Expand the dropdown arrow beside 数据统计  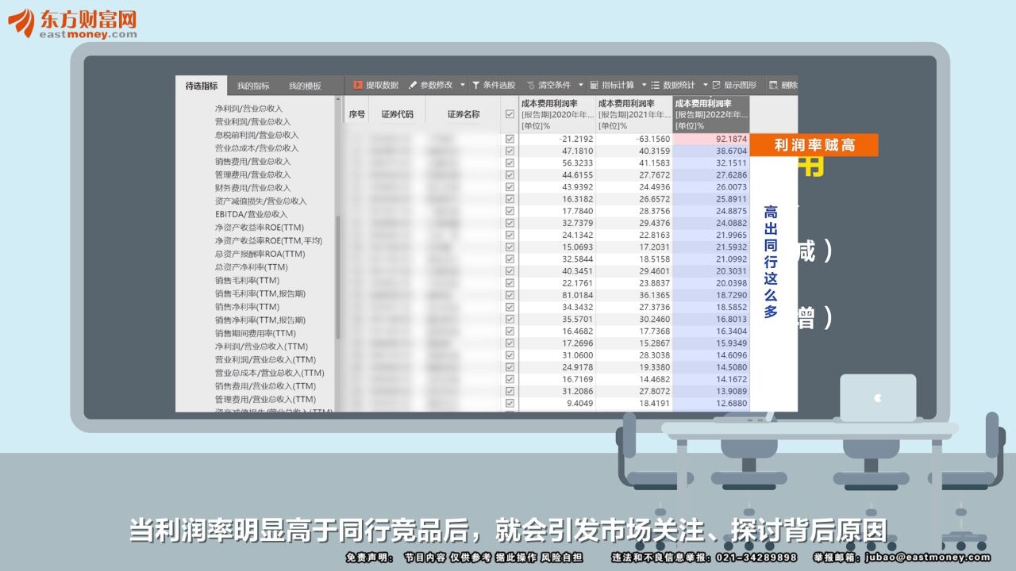705,85
